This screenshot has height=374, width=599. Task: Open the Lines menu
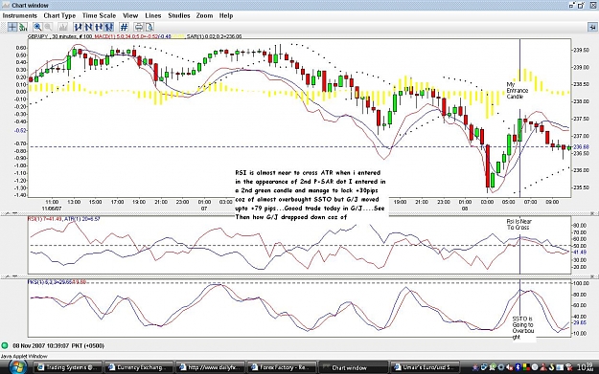152,15
